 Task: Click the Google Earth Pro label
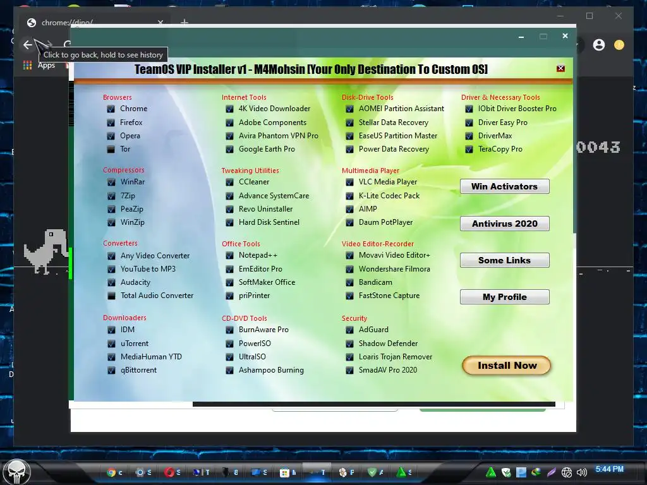(267, 149)
